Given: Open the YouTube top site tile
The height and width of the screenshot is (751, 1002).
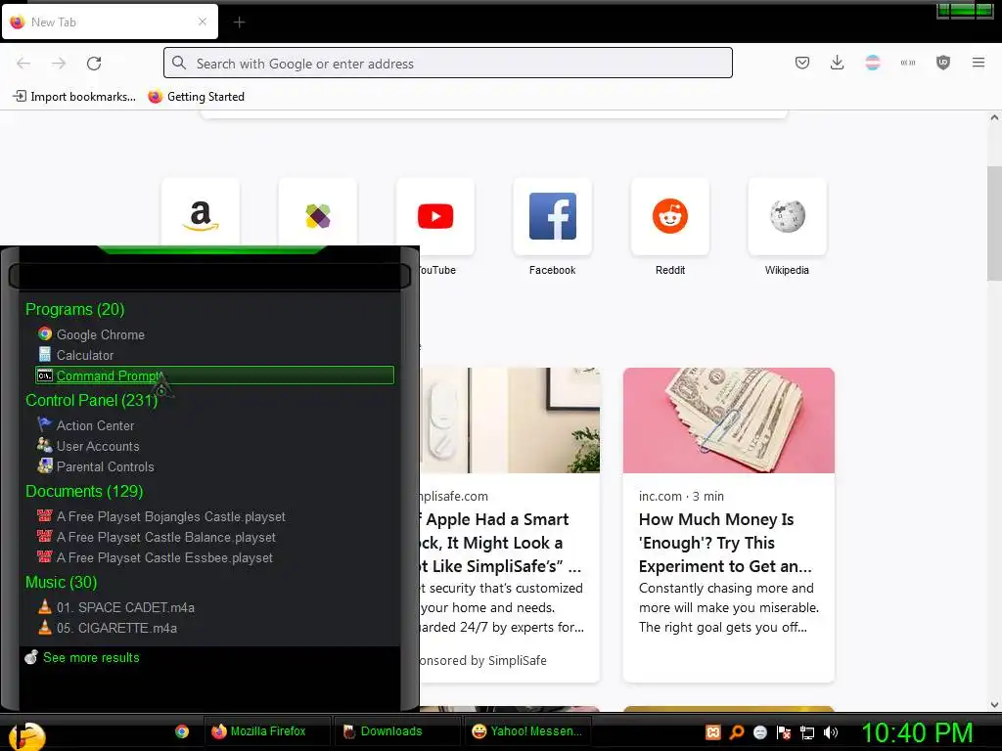Looking at the screenshot, I should (435, 216).
